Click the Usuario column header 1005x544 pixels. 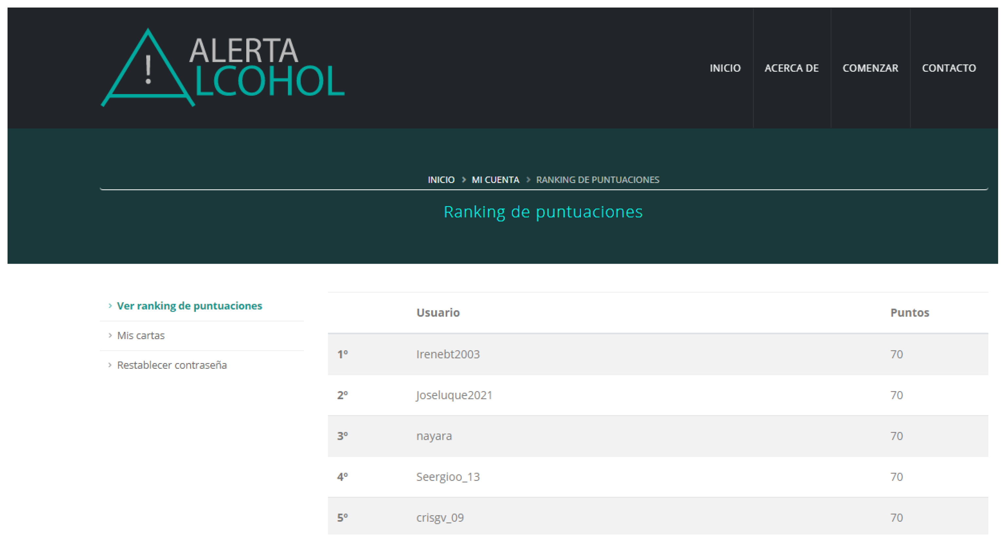pos(438,312)
